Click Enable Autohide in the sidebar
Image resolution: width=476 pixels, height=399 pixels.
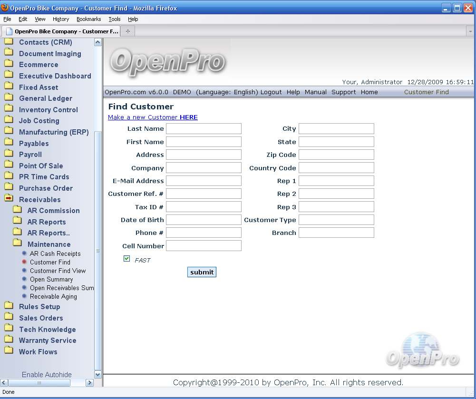click(x=47, y=375)
